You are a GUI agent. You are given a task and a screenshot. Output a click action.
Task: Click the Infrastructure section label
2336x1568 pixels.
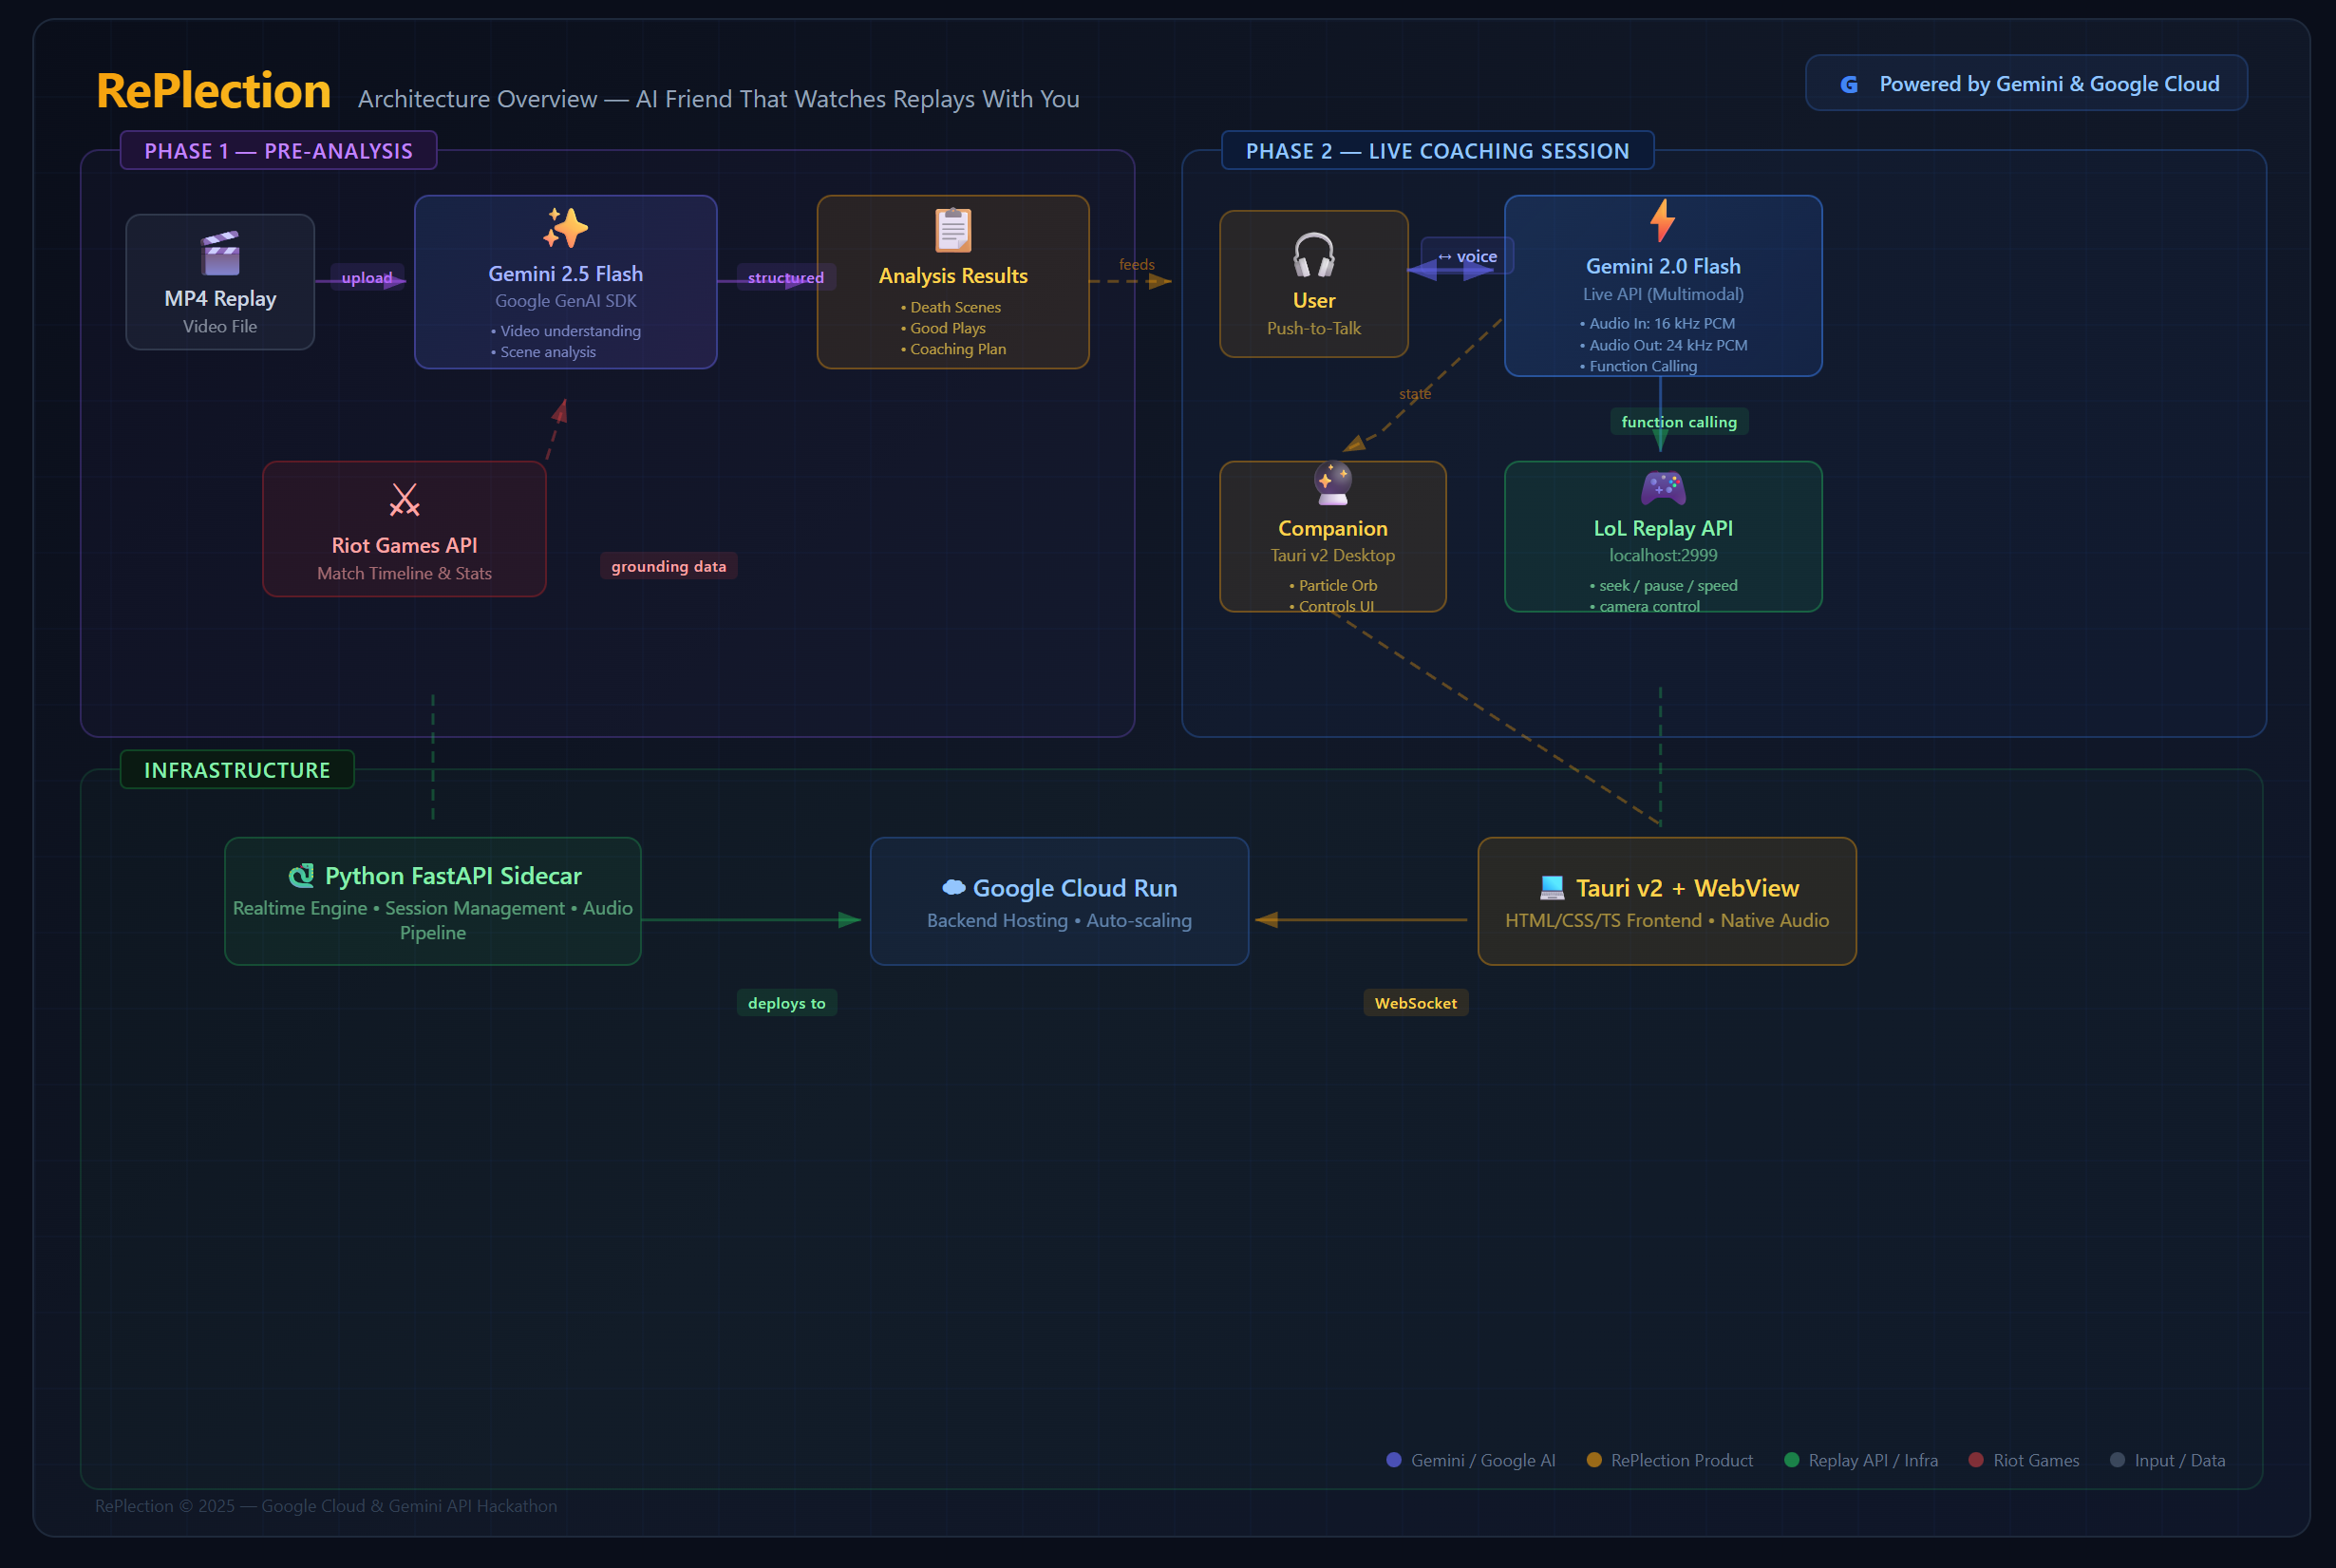click(x=236, y=770)
